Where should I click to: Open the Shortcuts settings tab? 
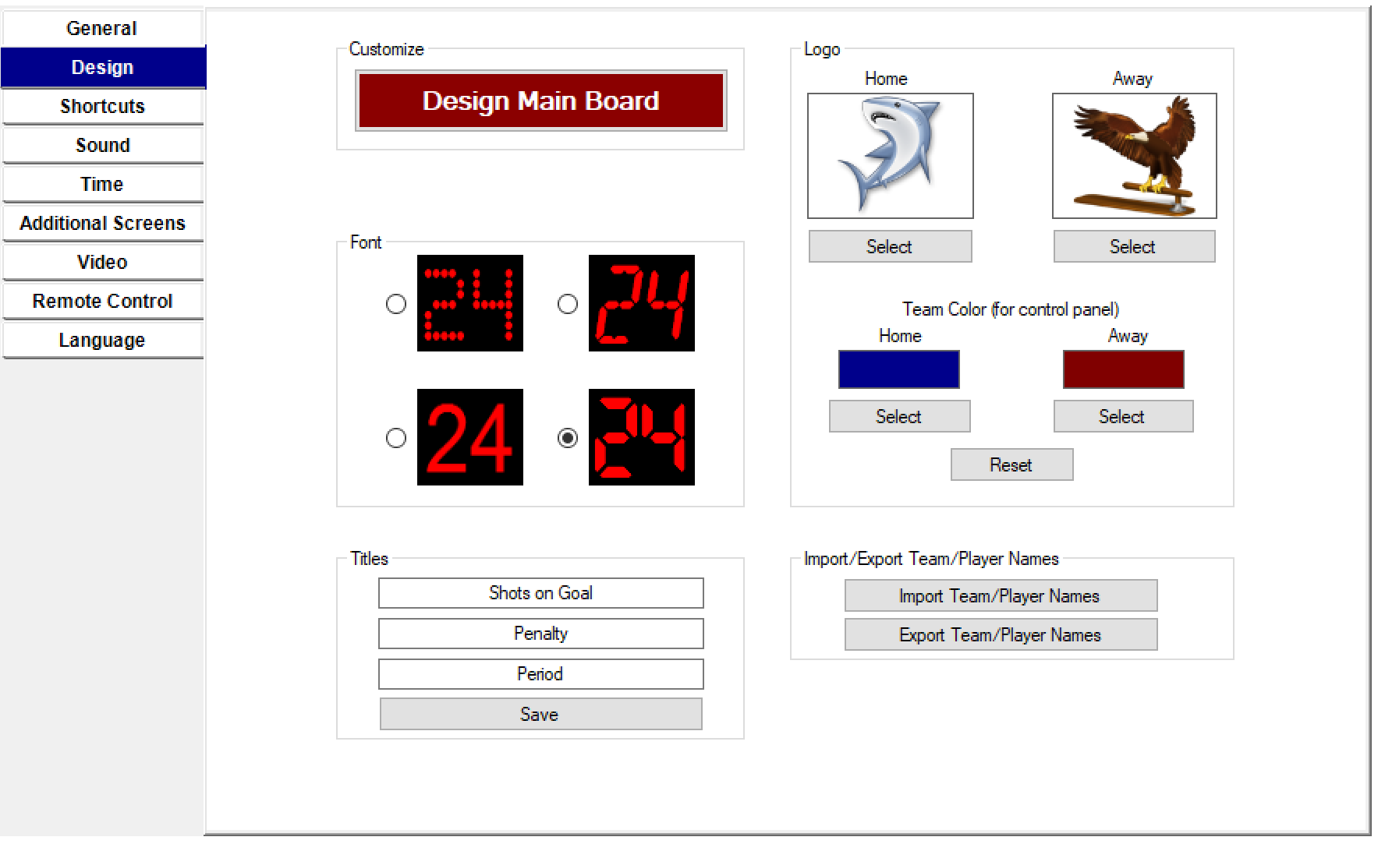102,107
